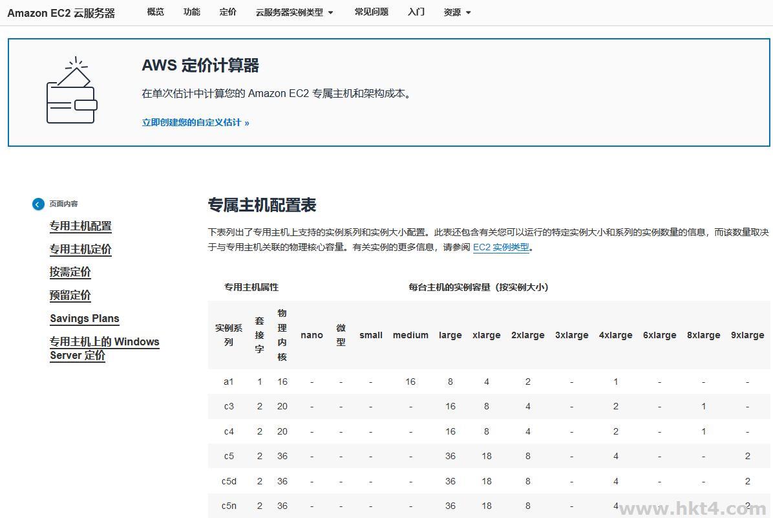Jump to the 专用主机配置 section
Viewport: 773px width, 518px height.
pyautogui.click(x=81, y=226)
